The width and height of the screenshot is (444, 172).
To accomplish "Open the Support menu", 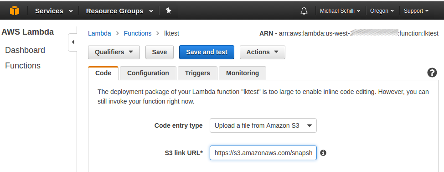I will click(x=416, y=11).
